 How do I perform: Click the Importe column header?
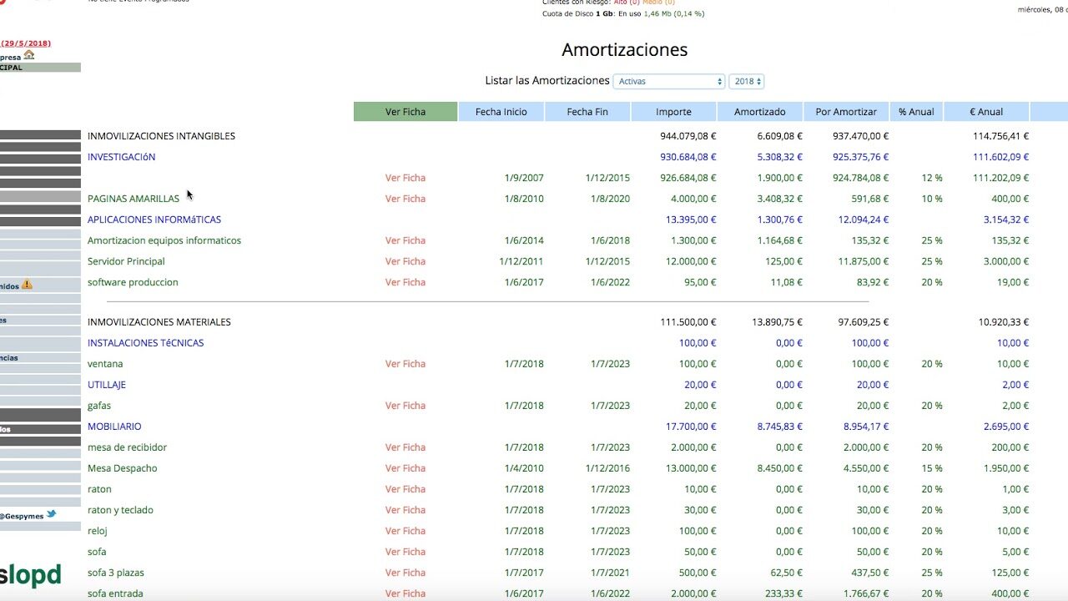[673, 112]
